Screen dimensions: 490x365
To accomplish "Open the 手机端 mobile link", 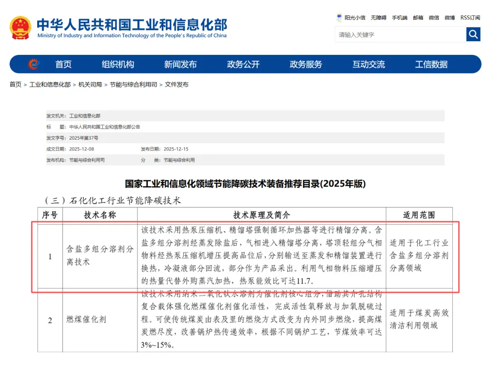I will 400,18.
